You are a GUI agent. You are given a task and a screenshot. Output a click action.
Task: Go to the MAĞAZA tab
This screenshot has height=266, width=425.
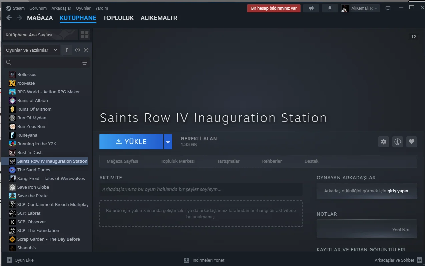pyautogui.click(x=40, y=18)
